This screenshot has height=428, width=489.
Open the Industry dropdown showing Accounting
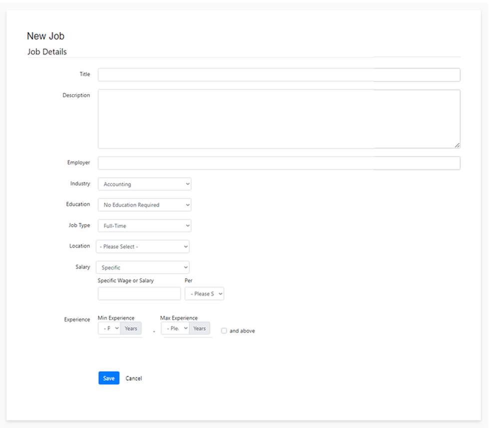144,184
